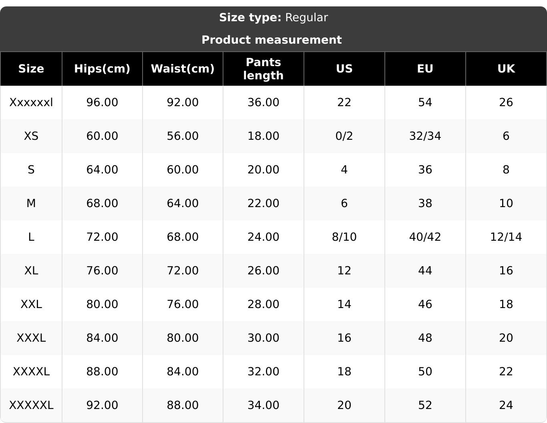Click the Hips(cm) column header
Image resolution: width=547 pixels, height=423 pixels.
pyautogui.click(x=102, y=68)
